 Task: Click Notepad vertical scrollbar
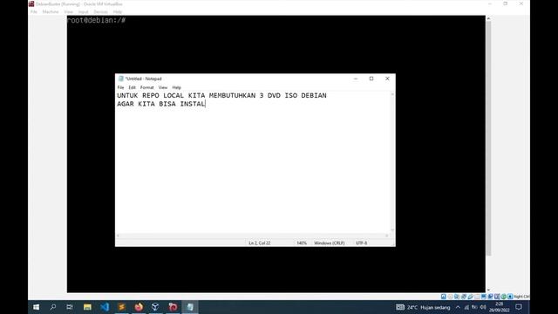click(x=392, y=162)
